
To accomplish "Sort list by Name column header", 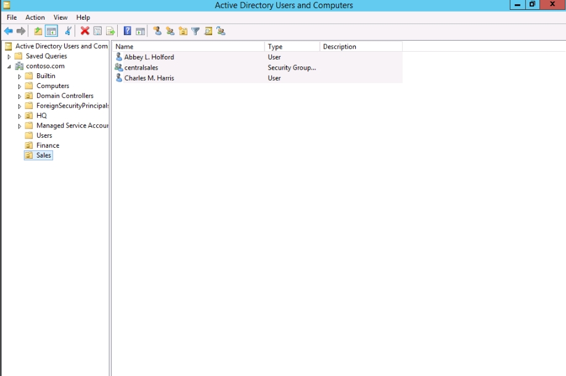I will (188, 46).
